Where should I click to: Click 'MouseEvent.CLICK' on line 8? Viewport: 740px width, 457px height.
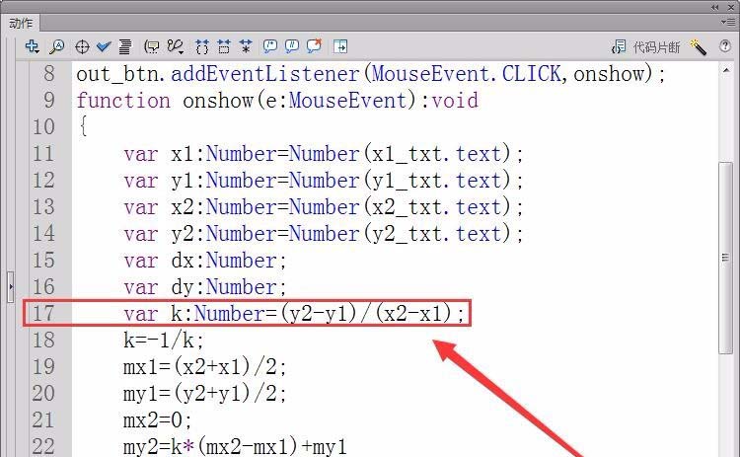click(x=467, y=74)
